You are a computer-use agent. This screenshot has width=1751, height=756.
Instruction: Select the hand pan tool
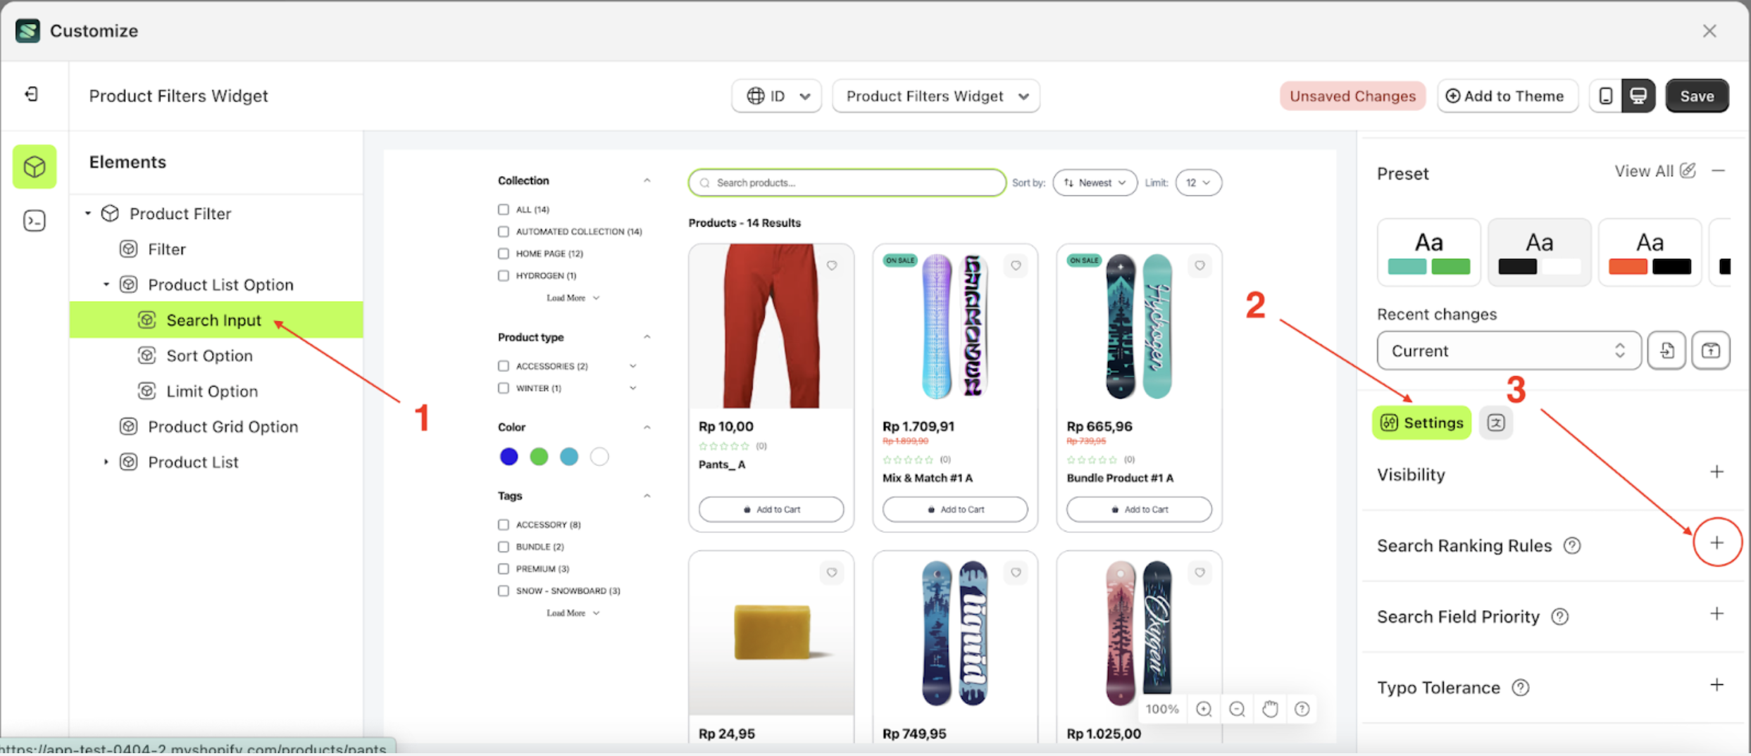[x=1270, y=709]
